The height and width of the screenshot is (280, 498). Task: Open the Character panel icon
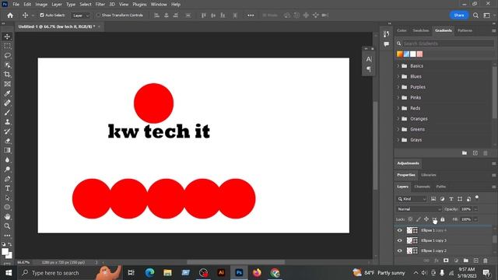[x=369, y=59]
